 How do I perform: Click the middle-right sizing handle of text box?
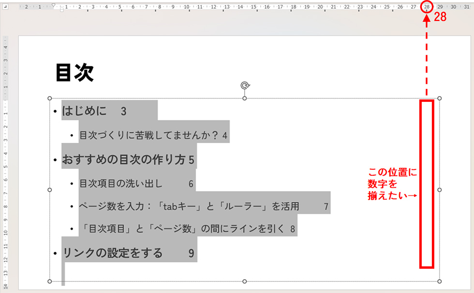(440, 190)
